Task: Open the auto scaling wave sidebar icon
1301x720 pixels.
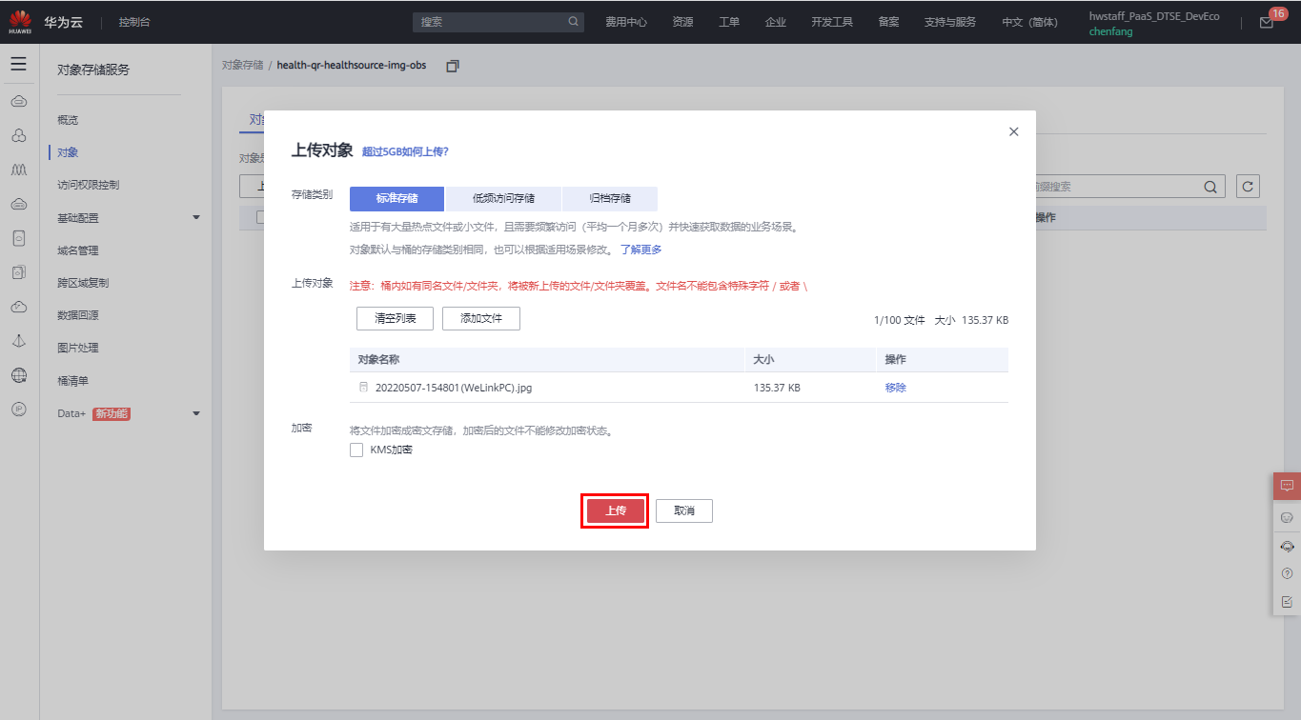Action: point(18,170)
